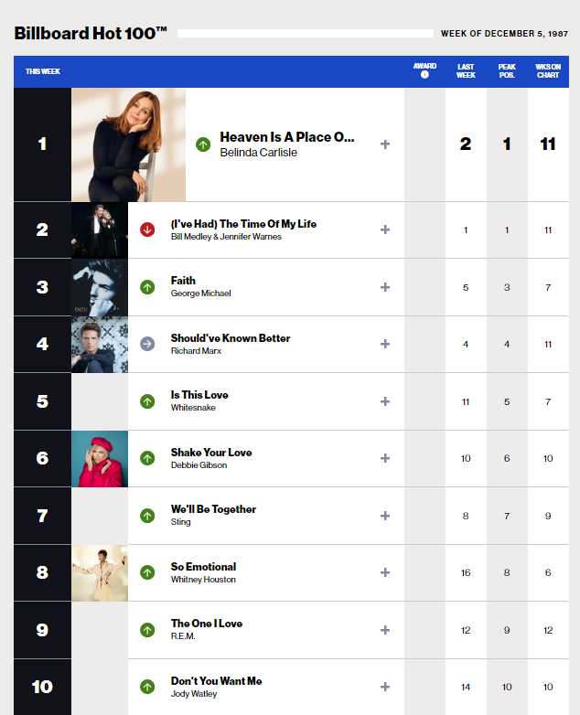580x715 pixels.
Task: Click the Wks On Chart column header
Action: (548, 71)
